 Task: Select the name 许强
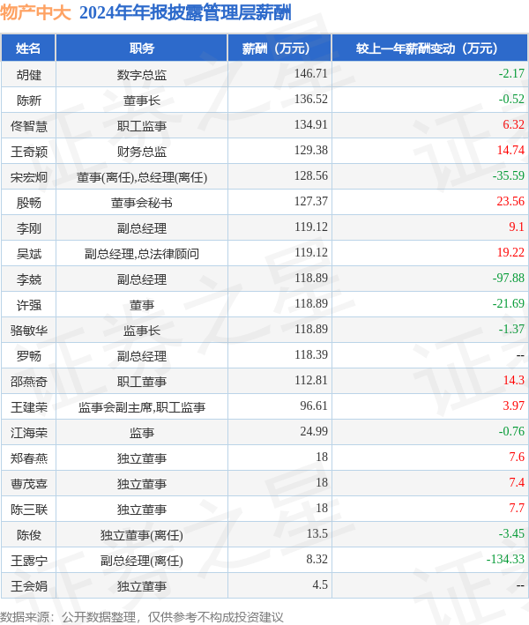tap(29, 304)
